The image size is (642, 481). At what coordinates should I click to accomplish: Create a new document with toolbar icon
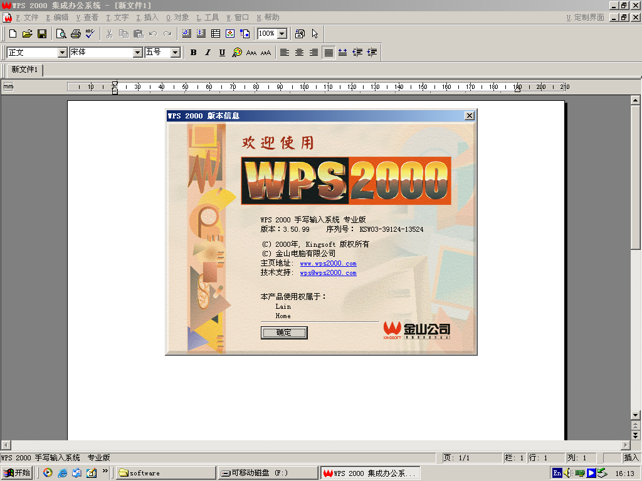13,34
